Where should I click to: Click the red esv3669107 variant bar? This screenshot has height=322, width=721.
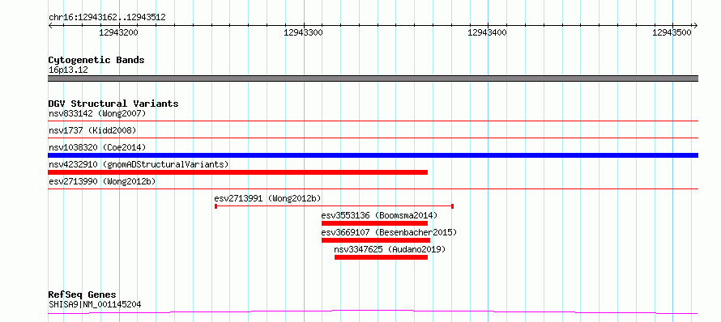click(x=376, y=240)
